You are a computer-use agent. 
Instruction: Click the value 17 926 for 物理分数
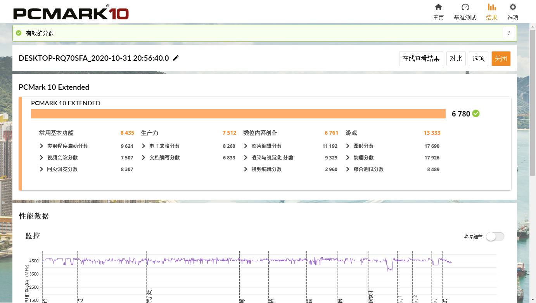click(432, 157)
